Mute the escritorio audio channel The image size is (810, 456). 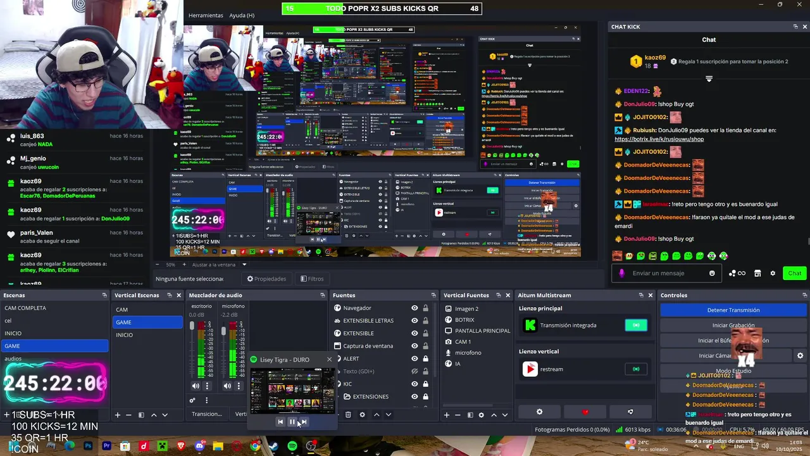[x=196, y=386]
